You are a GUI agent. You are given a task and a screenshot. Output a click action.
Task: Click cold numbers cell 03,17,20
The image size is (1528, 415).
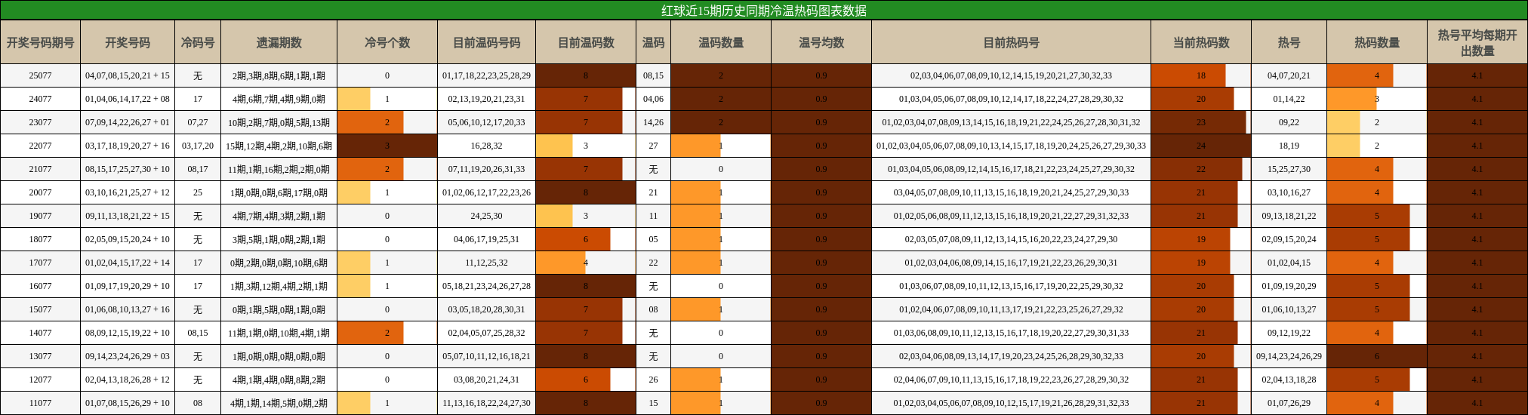click(x=198, y=146)
